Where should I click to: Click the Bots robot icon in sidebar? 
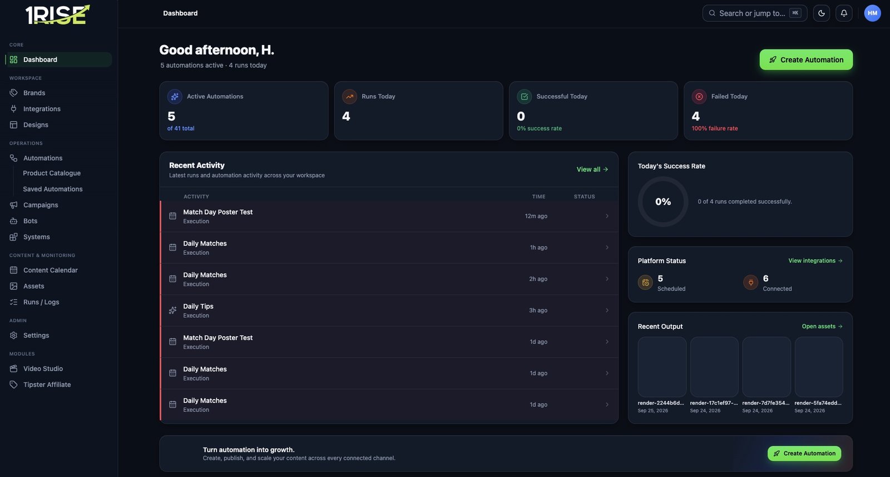point(13,221)
